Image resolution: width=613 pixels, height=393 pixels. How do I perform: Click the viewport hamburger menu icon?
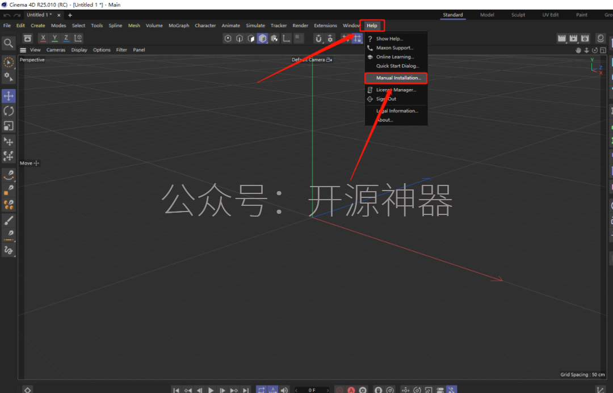pos(23,50)
